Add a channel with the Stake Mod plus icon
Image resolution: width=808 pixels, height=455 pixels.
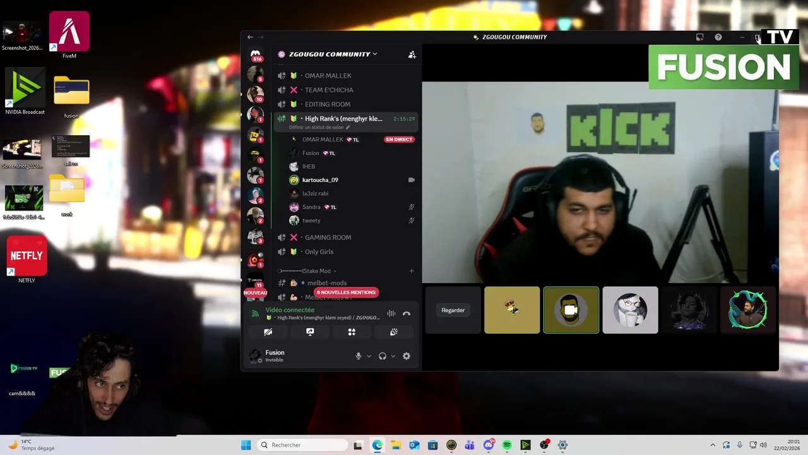tap(412, 271)
